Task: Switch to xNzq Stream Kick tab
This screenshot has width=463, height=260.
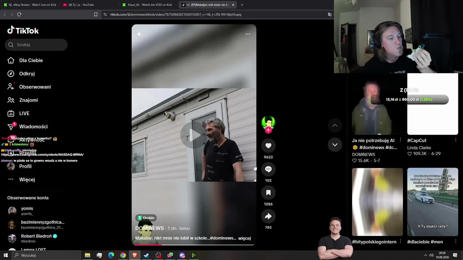Action: [30, 5]
